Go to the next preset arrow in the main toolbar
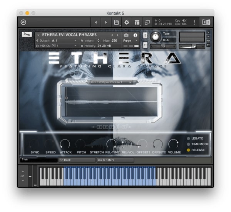 (106, 22)
